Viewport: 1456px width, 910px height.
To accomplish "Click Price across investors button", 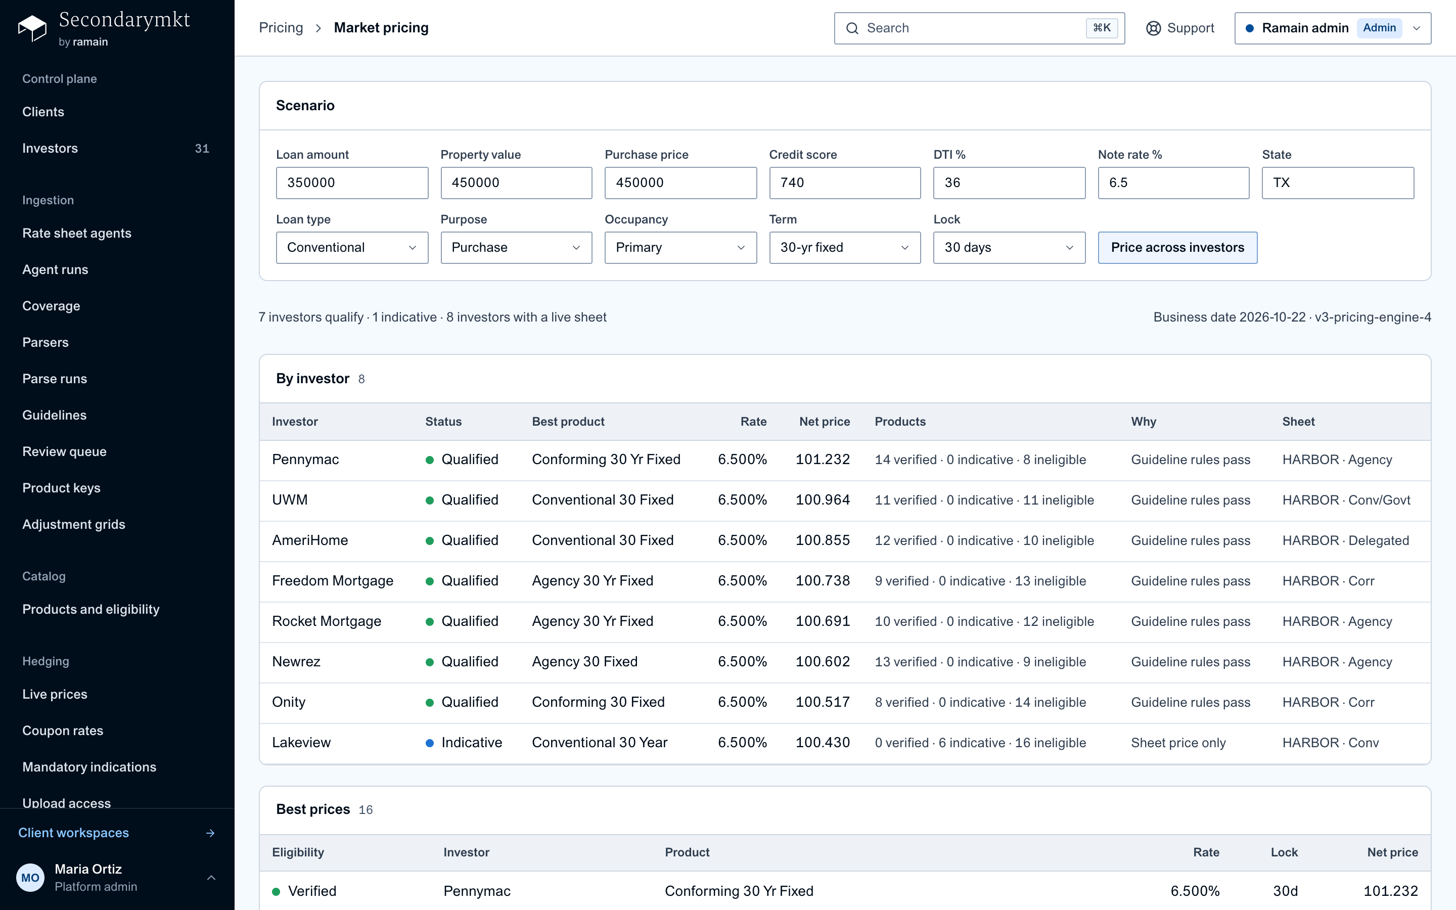I will coord(1177,247).
